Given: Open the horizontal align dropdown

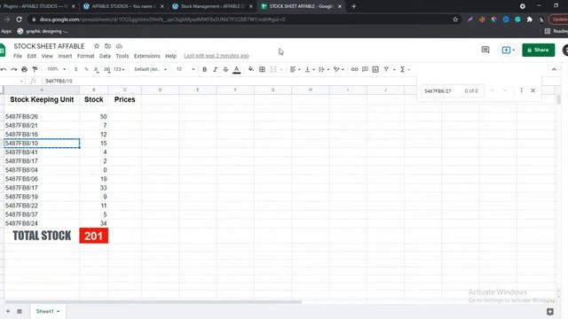Looking at the screenshot, I should point(296,69).
